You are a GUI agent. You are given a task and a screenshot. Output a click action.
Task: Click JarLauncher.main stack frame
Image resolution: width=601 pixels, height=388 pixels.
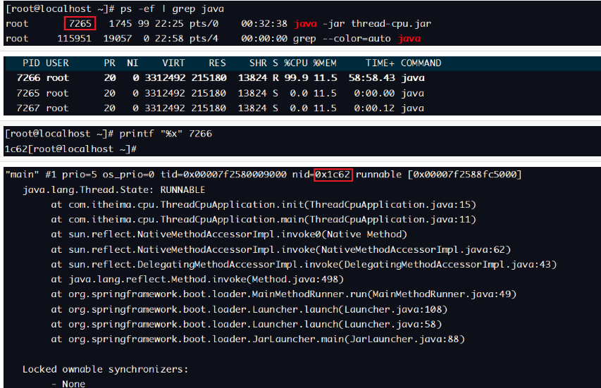point(258,339)
